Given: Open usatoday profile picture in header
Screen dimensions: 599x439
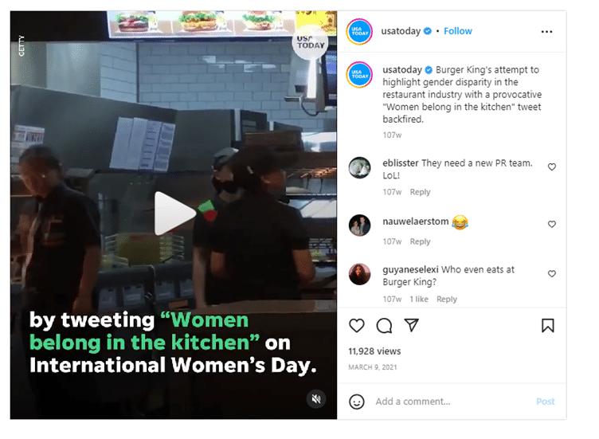Looking at the screenshot, I should (x=359, y=31).
